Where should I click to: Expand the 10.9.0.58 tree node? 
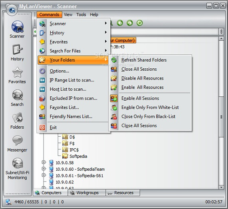(44, 162)
